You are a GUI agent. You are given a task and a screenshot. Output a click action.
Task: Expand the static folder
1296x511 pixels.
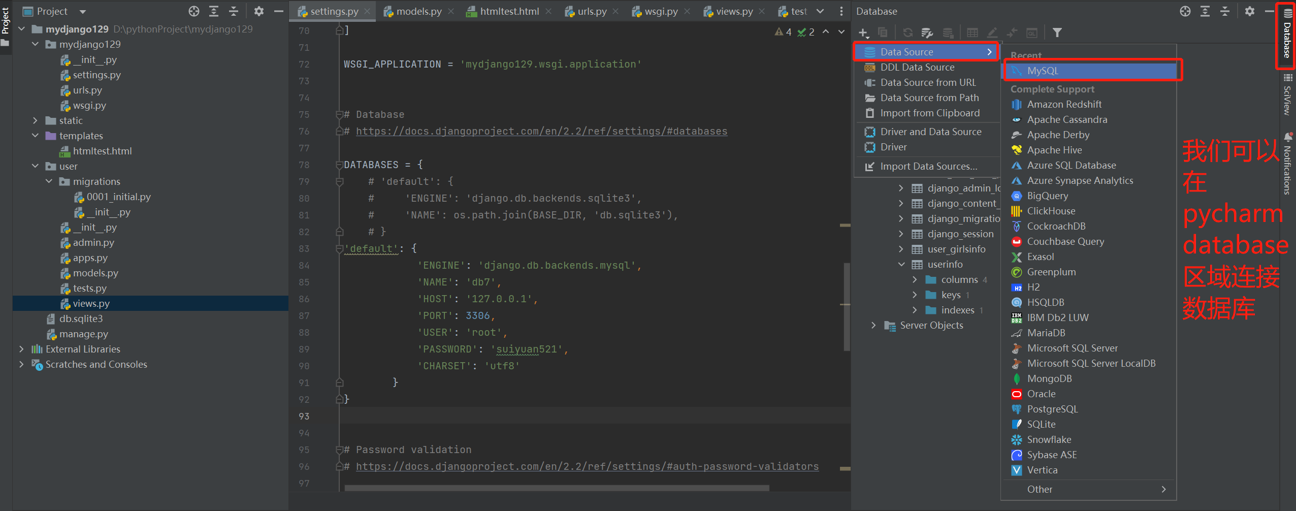coord(35,120)
